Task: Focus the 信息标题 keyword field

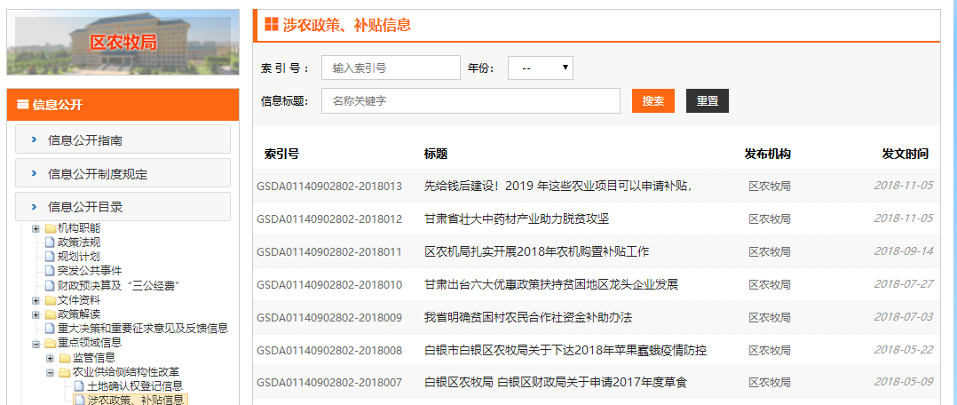Action: [471, 100]
